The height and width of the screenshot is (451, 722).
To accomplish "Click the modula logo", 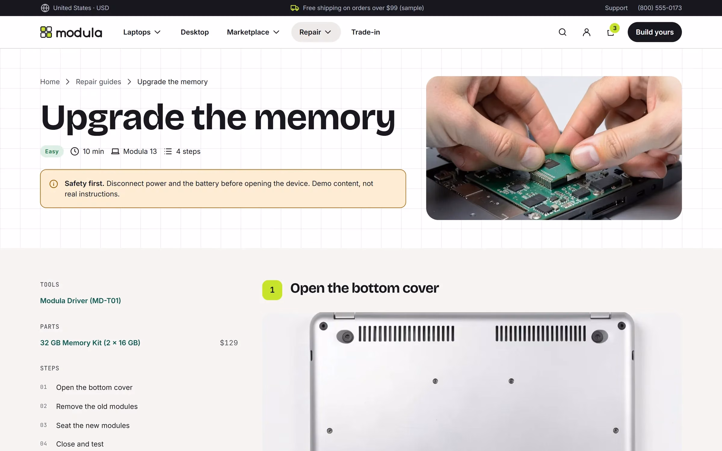I will [x=71, y=32].
